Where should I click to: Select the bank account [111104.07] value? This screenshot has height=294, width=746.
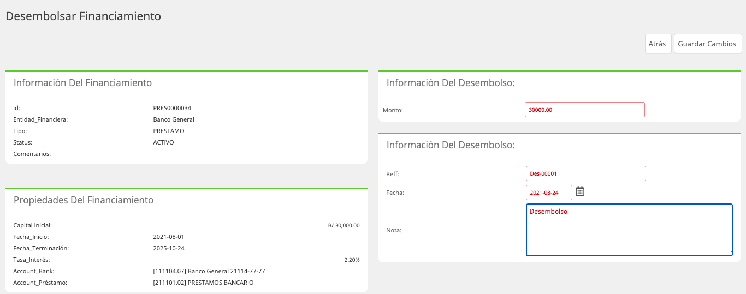coord(209,271)
